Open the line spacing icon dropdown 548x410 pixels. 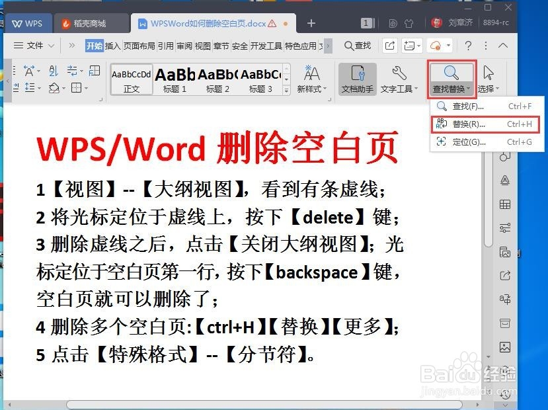[x=32, y=87]
